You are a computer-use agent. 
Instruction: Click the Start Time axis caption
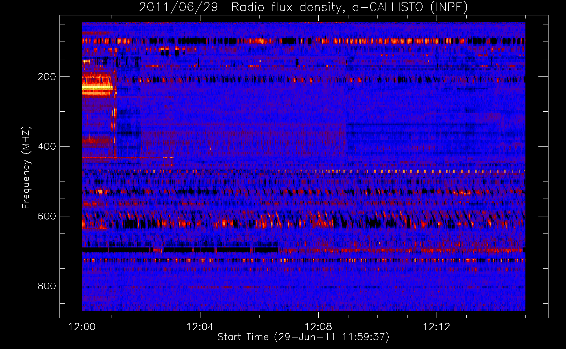pos(303,337)
